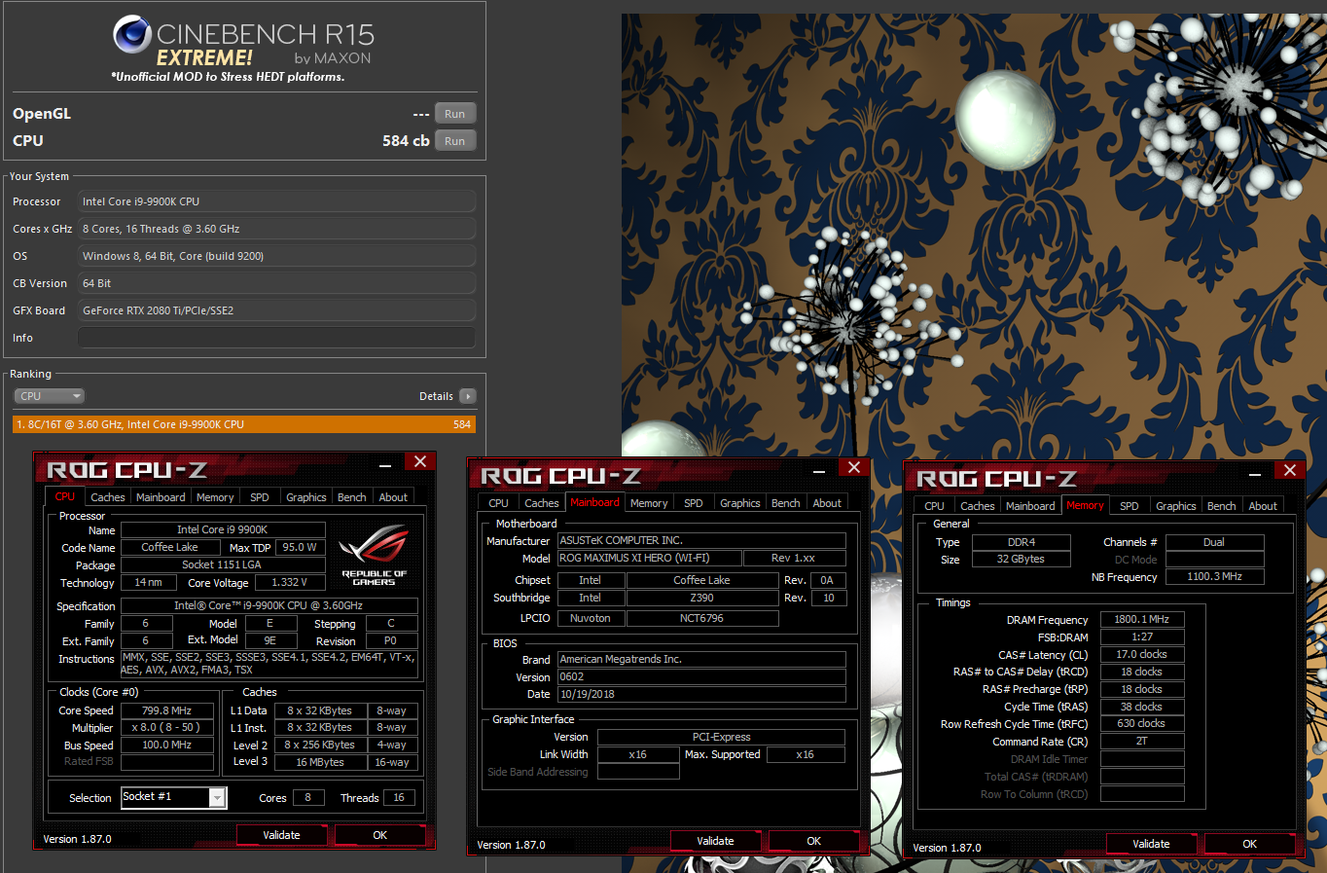The width and height of the screenshot is (1327, 873).
Task: Select CPU tab in Memory window
Action: 935,506
